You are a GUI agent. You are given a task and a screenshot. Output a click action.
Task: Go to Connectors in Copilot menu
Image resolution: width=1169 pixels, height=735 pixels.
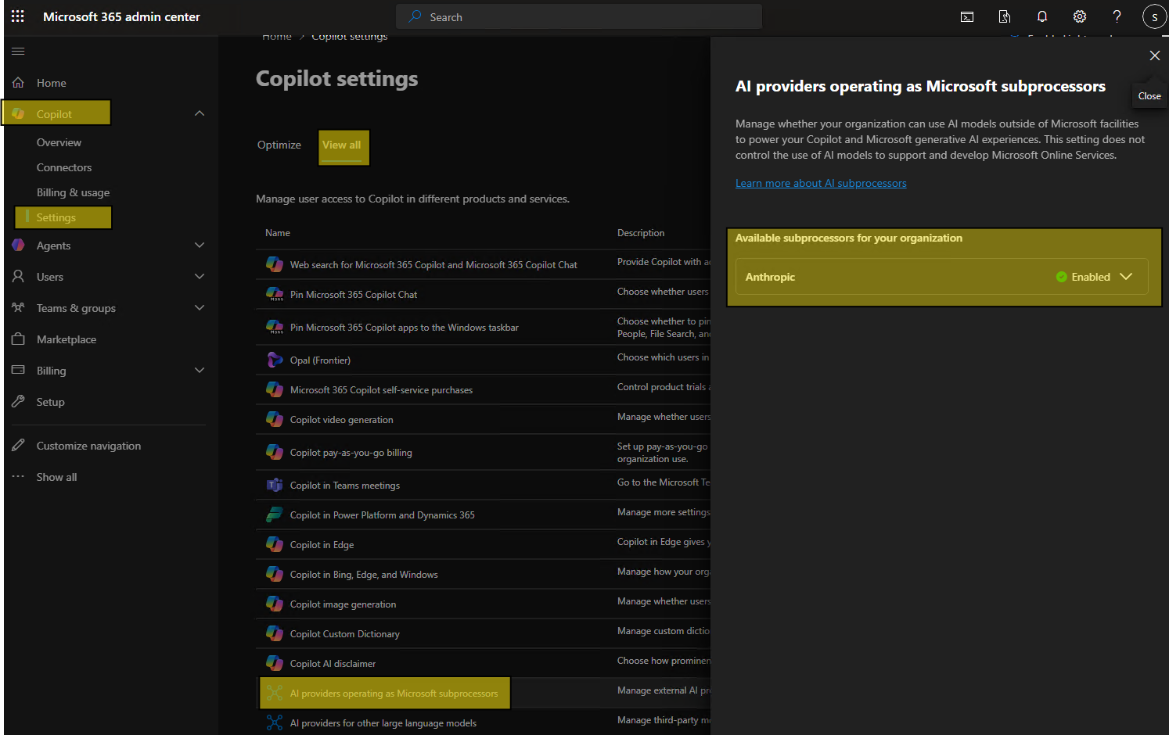click(64, 167)
